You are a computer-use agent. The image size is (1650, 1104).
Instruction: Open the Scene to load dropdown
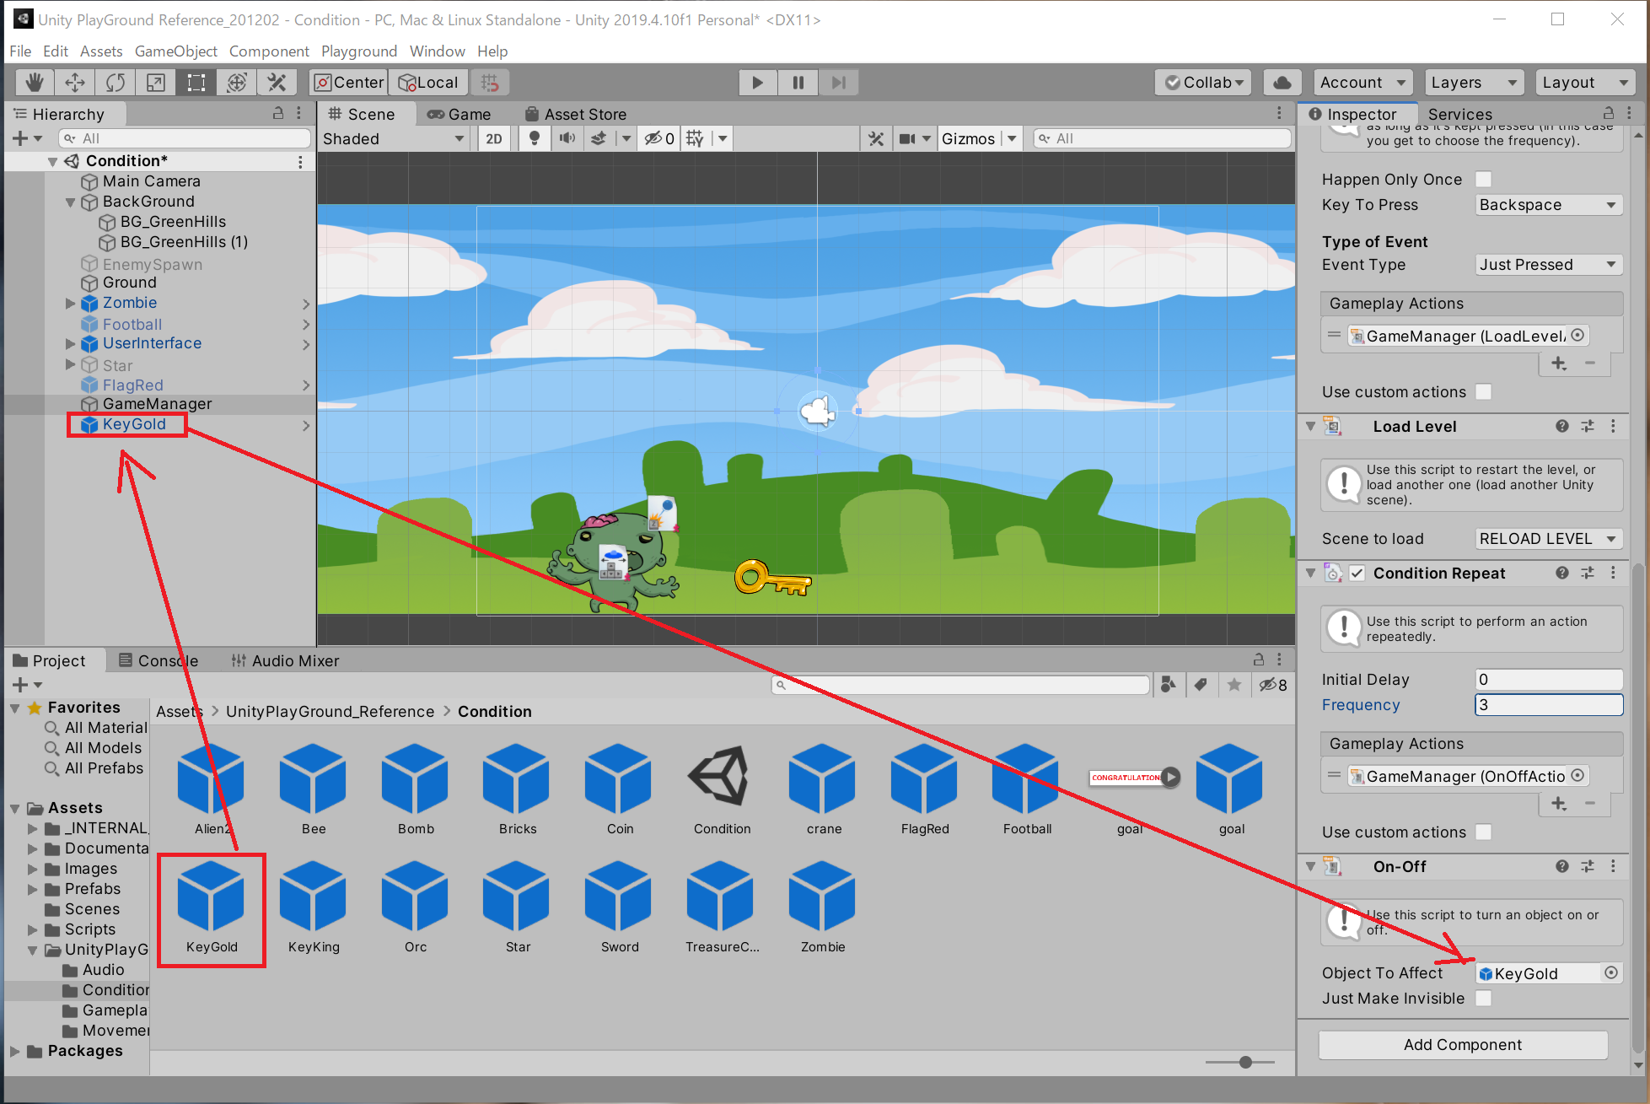click(x=1548, y=538)
